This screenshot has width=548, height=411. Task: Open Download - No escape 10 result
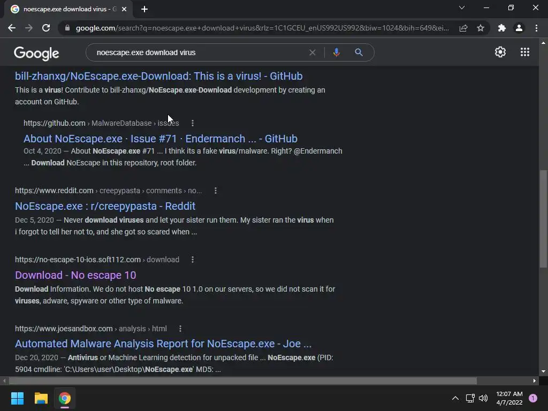click(x=75, y=275)
